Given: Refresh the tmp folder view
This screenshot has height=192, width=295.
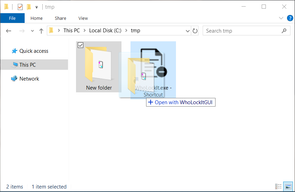Looking at the screenshot, I should (x=195, y=31).
